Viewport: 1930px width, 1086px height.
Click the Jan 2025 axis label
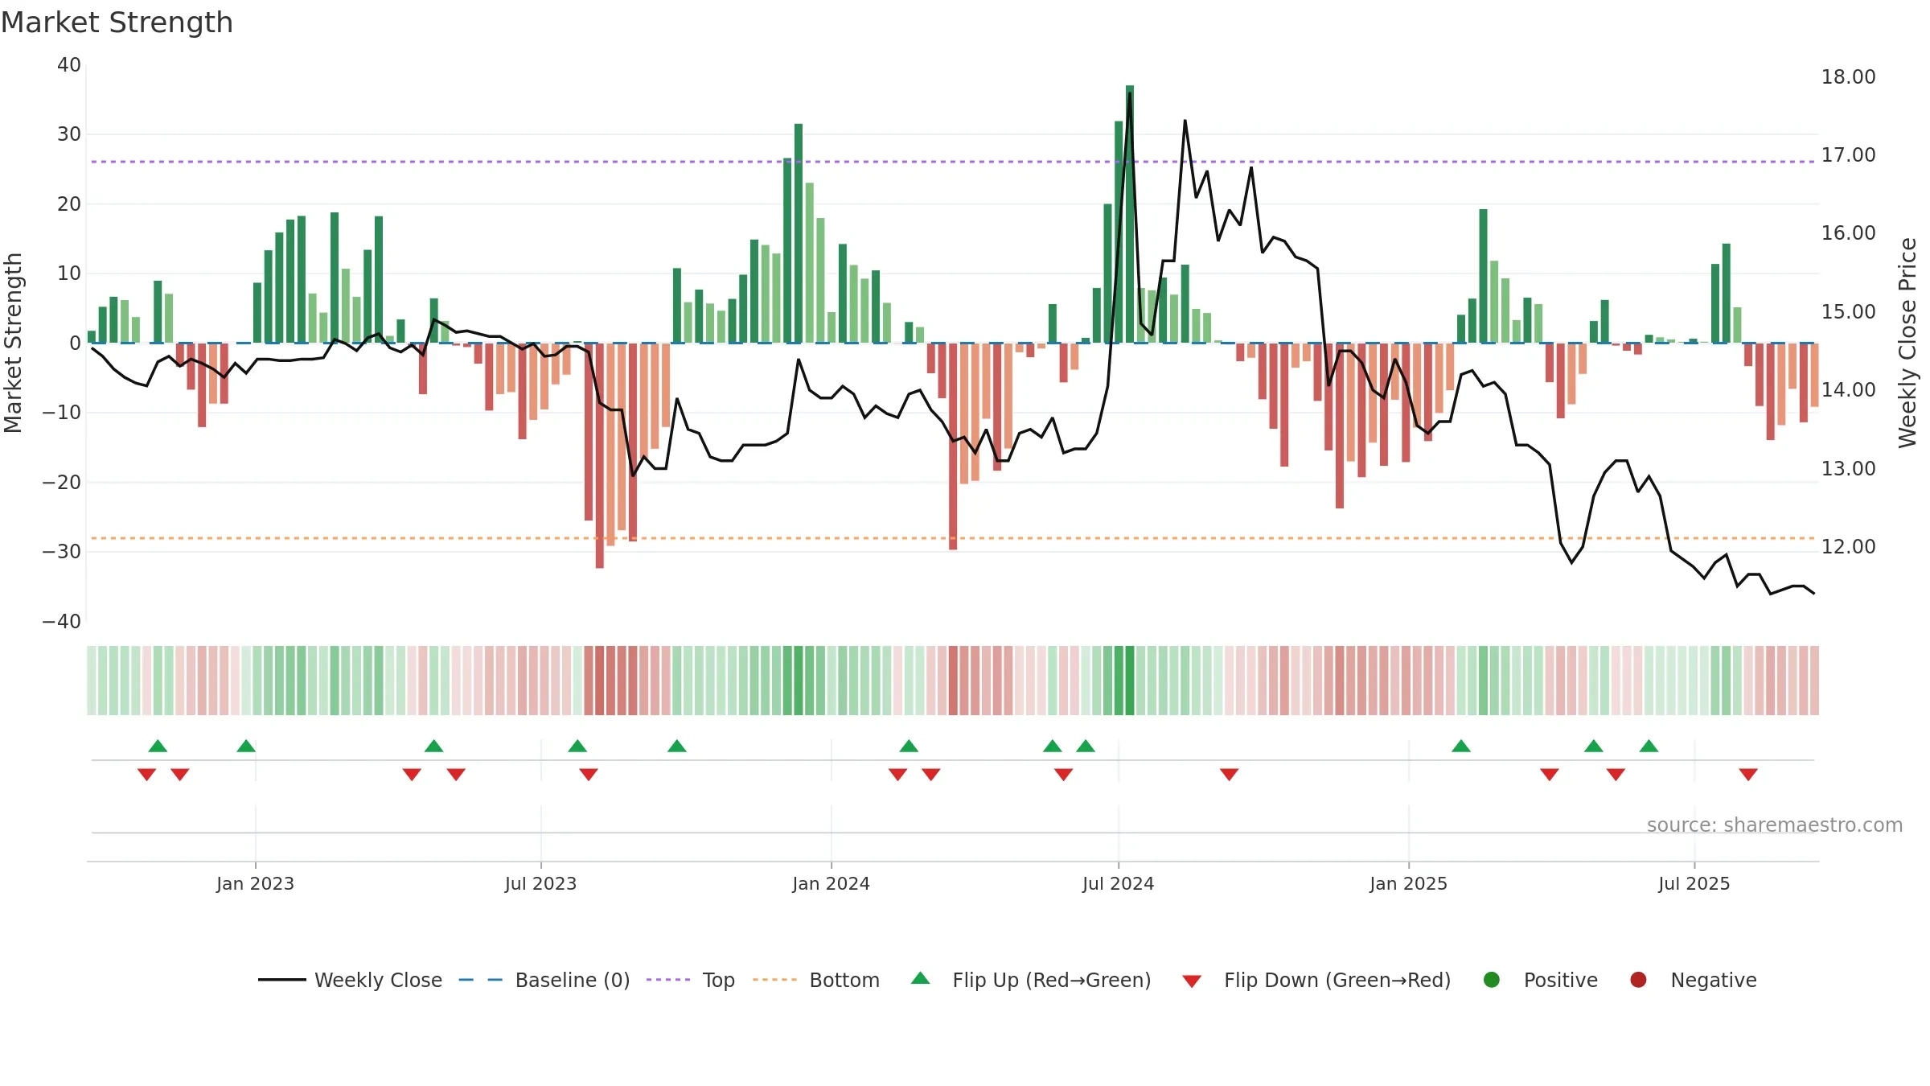1408,883
